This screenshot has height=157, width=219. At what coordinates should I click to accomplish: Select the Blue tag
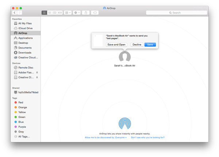[26, 122]
